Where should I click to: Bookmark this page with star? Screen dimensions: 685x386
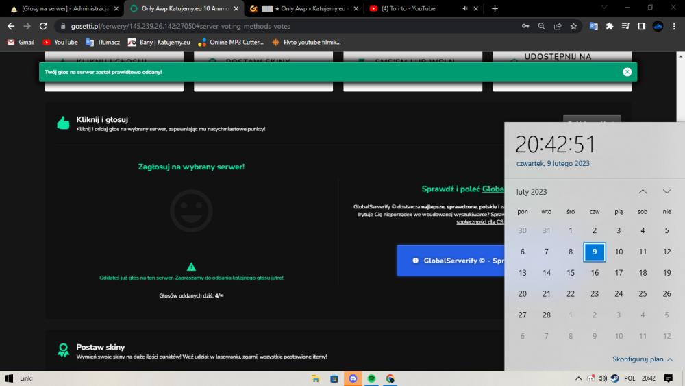tap(573, 26)
